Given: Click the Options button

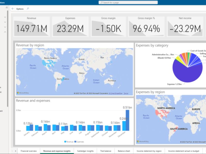Looking at the screenshot, I should pyautogui.click(x=20, y=9).
